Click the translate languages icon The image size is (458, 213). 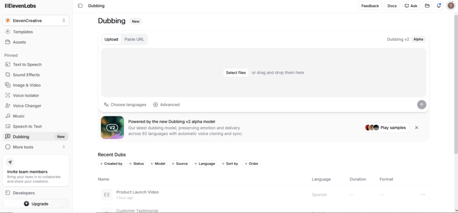click(x=106, y=105)
